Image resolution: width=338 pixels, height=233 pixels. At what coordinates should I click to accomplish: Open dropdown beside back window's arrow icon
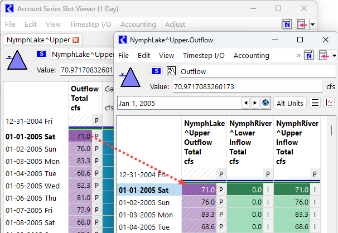[313, 25]
